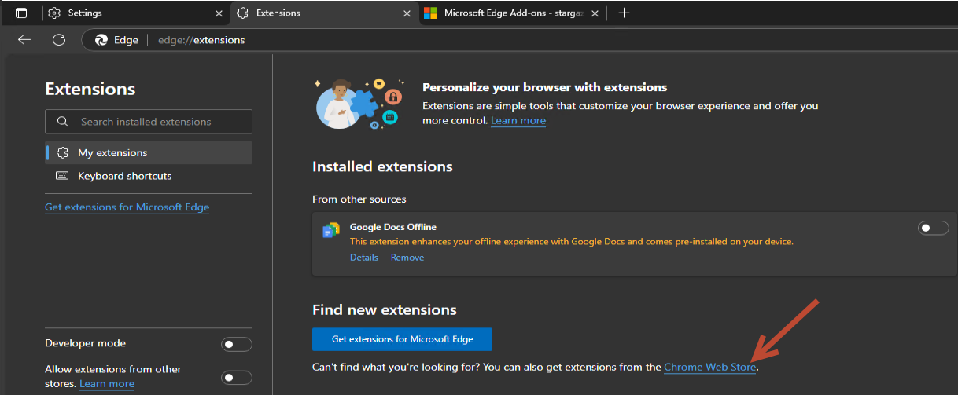The image size is (958, 395).
Task: Click the 'Extensions' sidebar heading
Action: [90, 89]
